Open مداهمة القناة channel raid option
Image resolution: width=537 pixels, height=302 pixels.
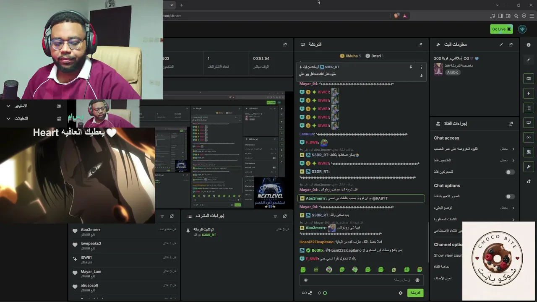pyautogui.click(x=442, y=267)
